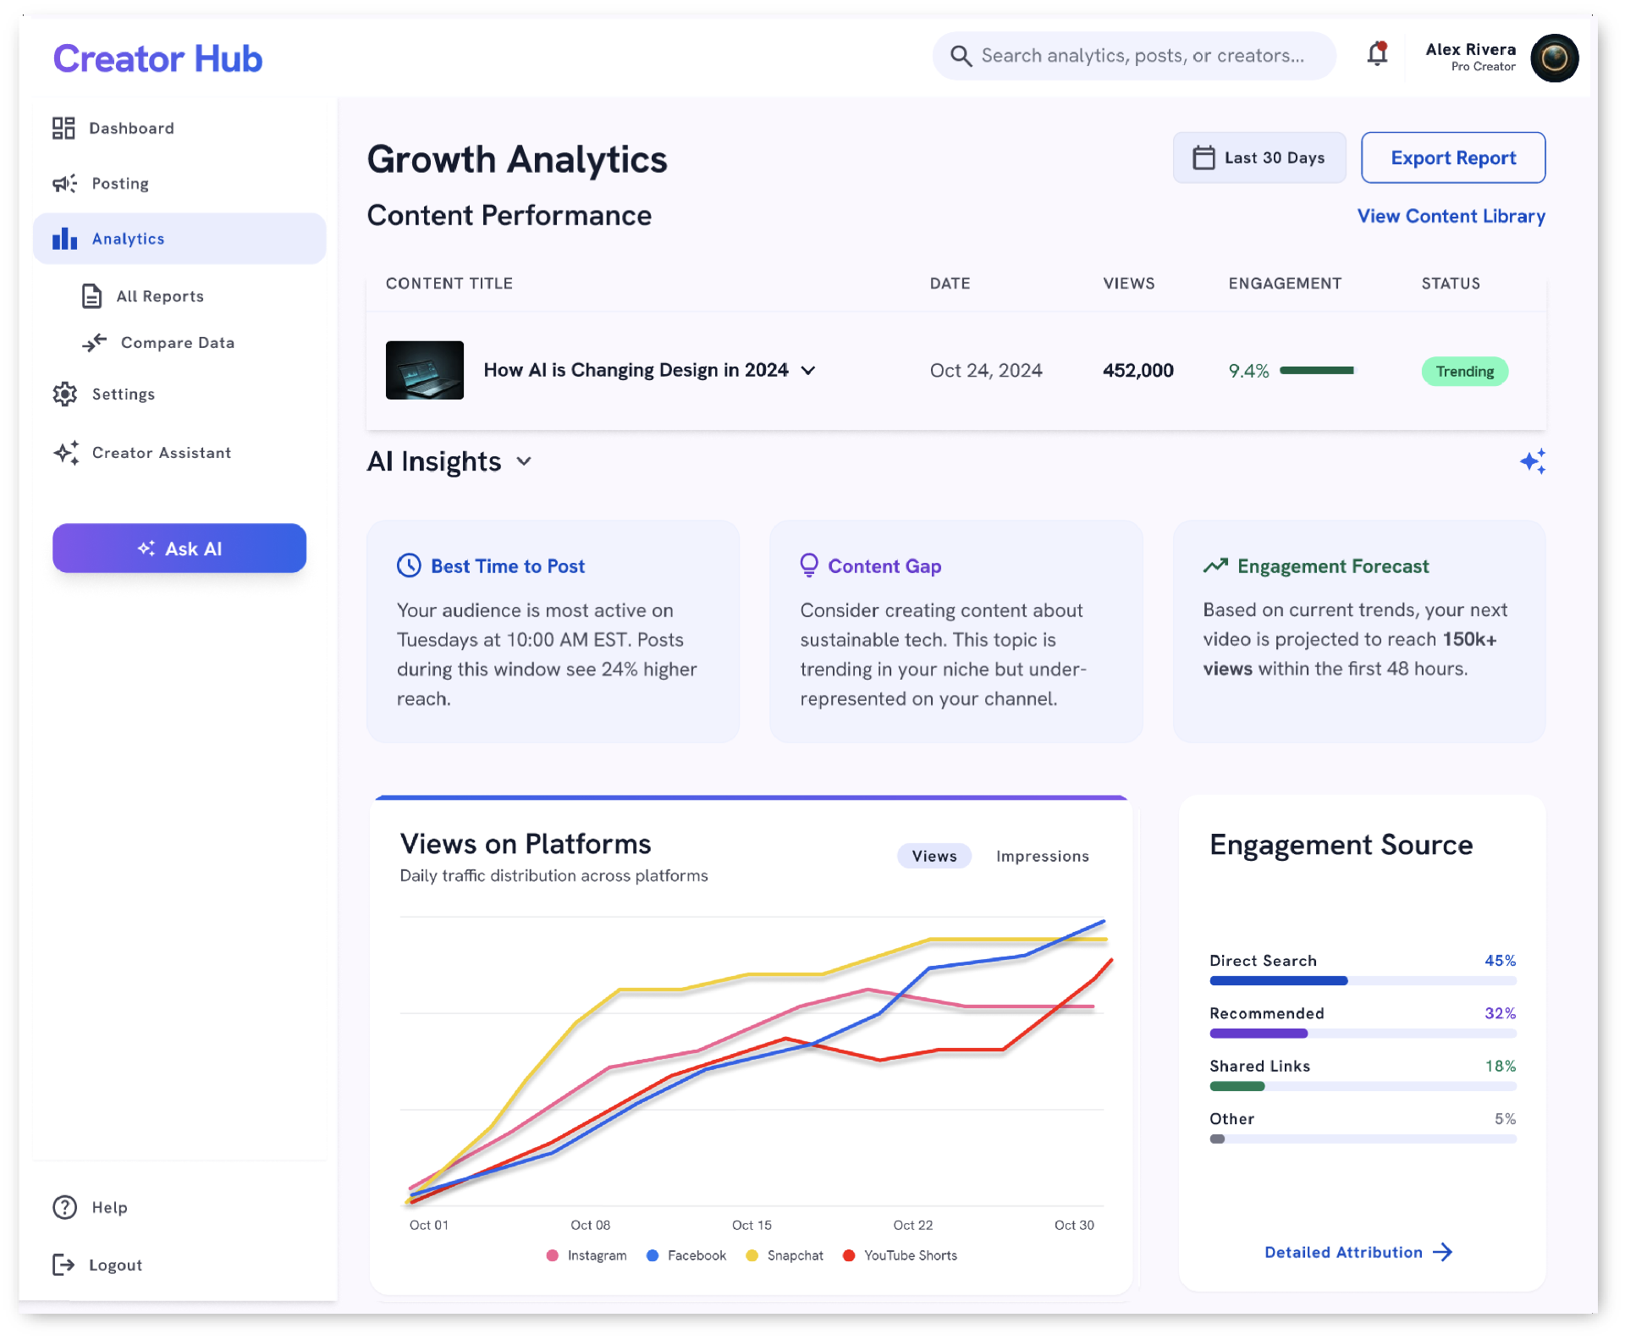Screen dimensions: 1625x1340
Task: Switch chart to Views
Action: tap(934, 856)
